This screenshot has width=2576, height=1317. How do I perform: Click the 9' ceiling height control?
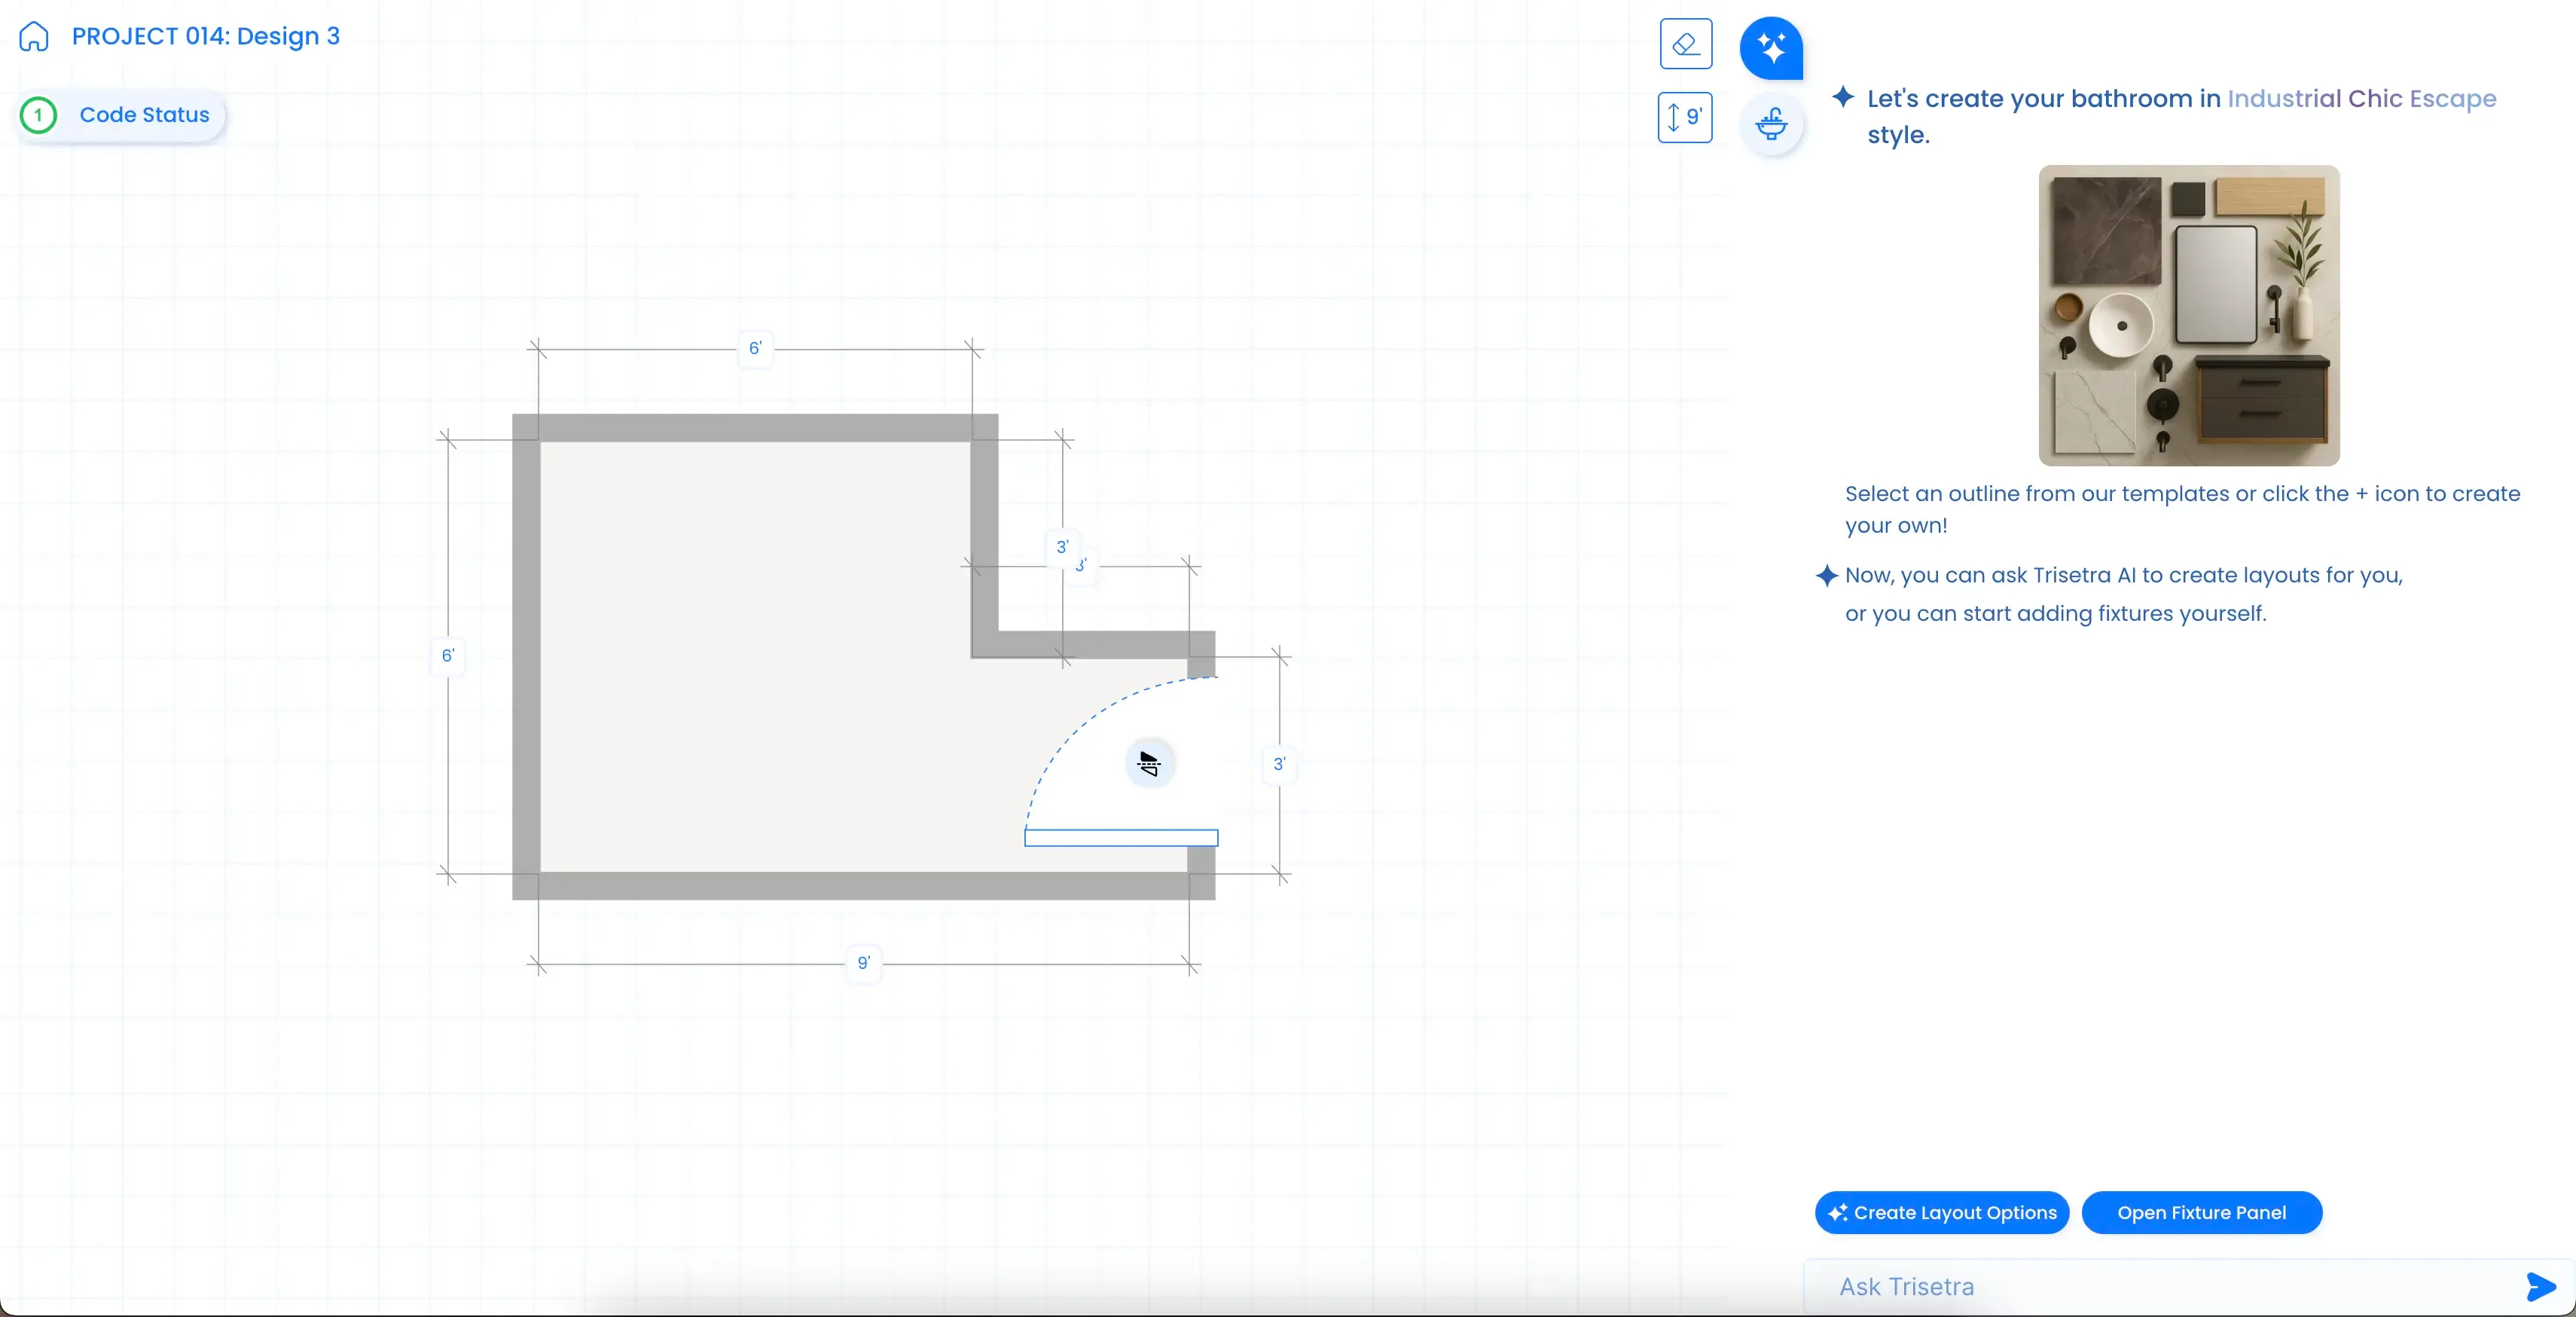[x=1686, y=118]
